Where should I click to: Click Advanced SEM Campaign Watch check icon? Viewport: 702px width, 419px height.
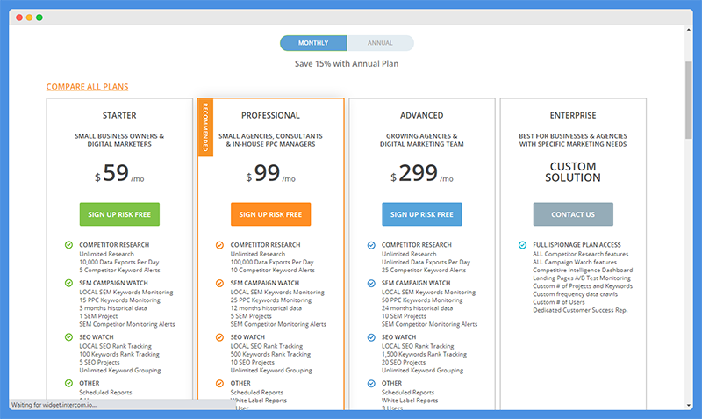tap(371, 283)
